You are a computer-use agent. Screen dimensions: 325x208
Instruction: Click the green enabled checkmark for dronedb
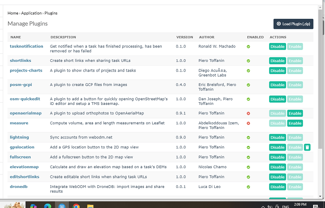[248, 187]
